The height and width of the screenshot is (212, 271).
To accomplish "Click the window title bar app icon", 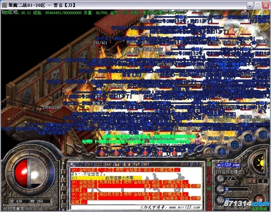I will tap(5, 5).
